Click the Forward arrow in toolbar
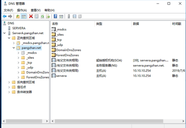Viewport: 186px width, 128px height. (x=10, y=16)
